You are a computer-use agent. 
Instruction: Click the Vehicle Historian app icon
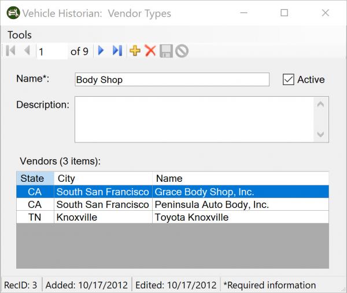13,13
